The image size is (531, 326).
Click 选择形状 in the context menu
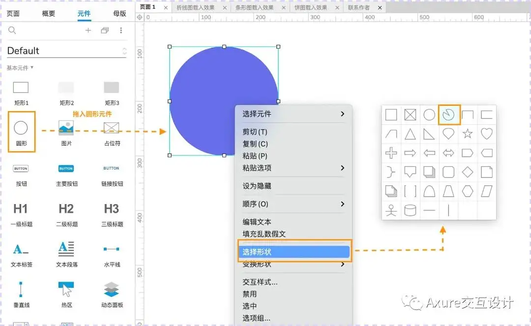pyautogui.click(x=256, y=251)
